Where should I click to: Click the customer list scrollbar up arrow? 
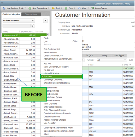coord(48,34)
